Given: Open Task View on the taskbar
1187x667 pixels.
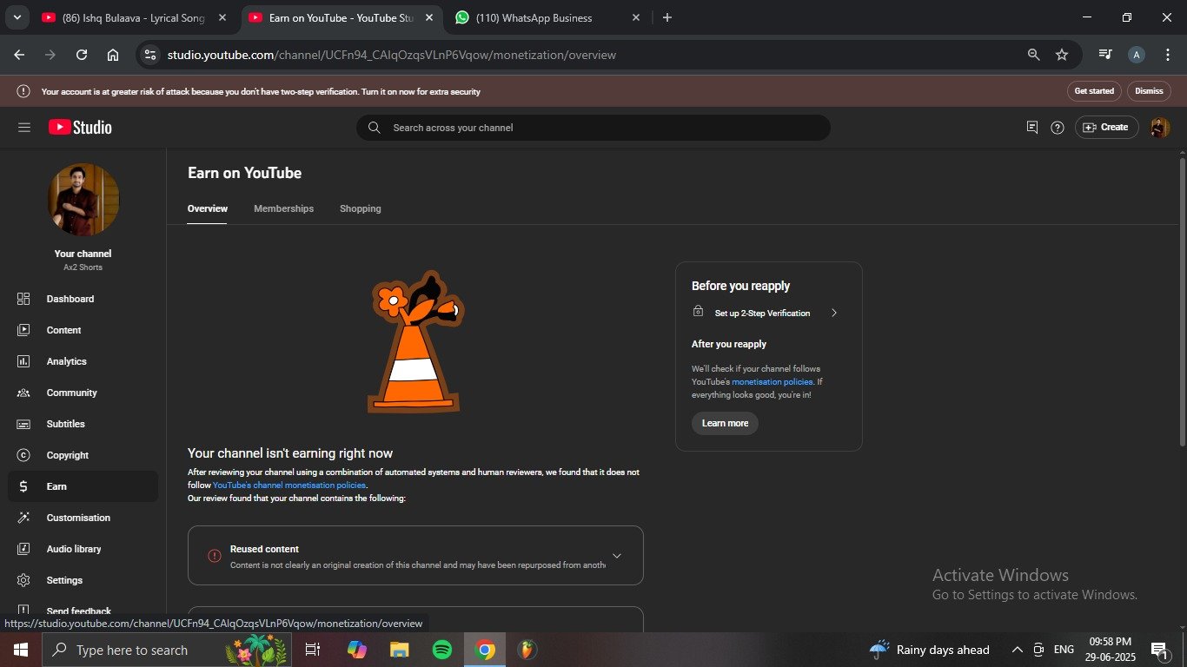Looking at the screenshot, I should coord(313,650).
